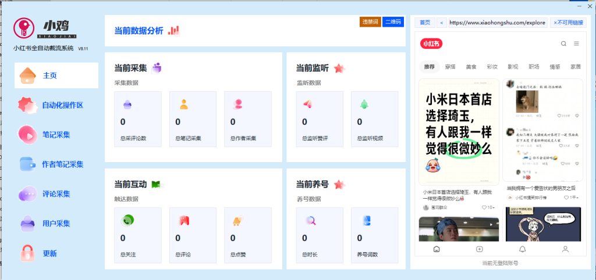Viewport: 596px width, 280px height.
Task: Open the video thumbnail of the man with bandana
Action: pos(459,229)
